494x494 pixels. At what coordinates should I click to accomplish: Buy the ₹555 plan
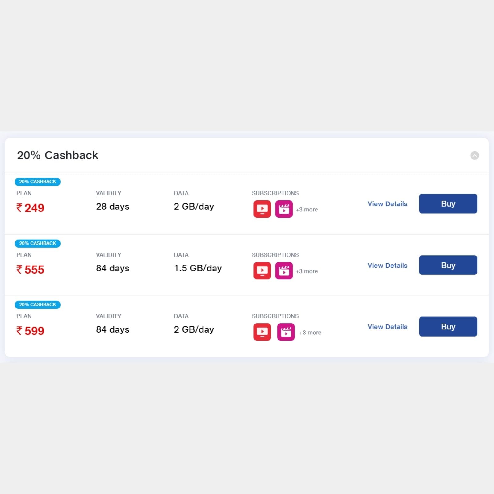pos(448,265)
